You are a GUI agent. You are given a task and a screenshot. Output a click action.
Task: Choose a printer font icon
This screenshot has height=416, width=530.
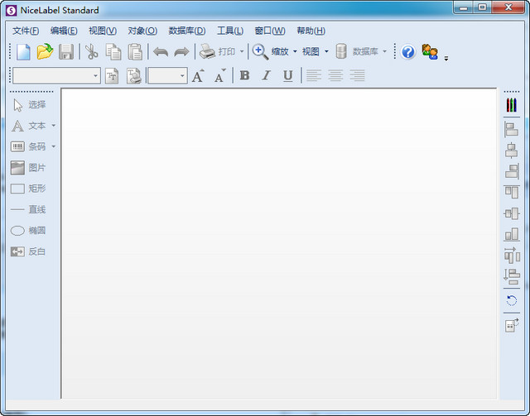[x=134, y=75]
